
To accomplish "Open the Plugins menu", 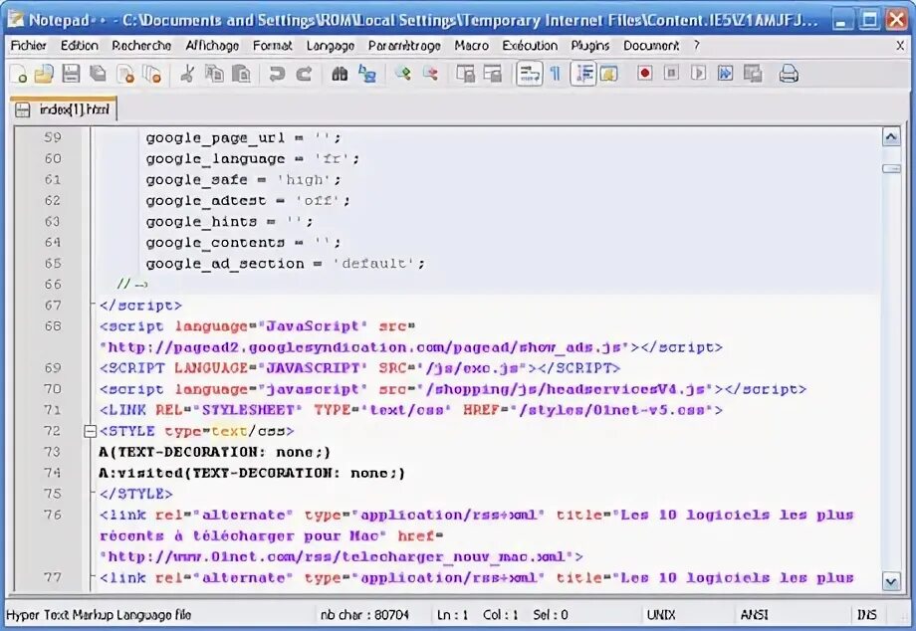I will pos(590,46).
